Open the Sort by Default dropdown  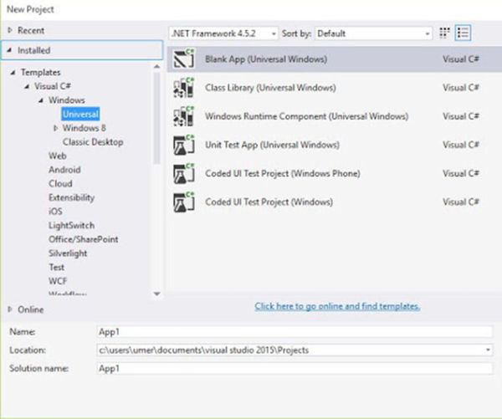(x=373, y=33)
